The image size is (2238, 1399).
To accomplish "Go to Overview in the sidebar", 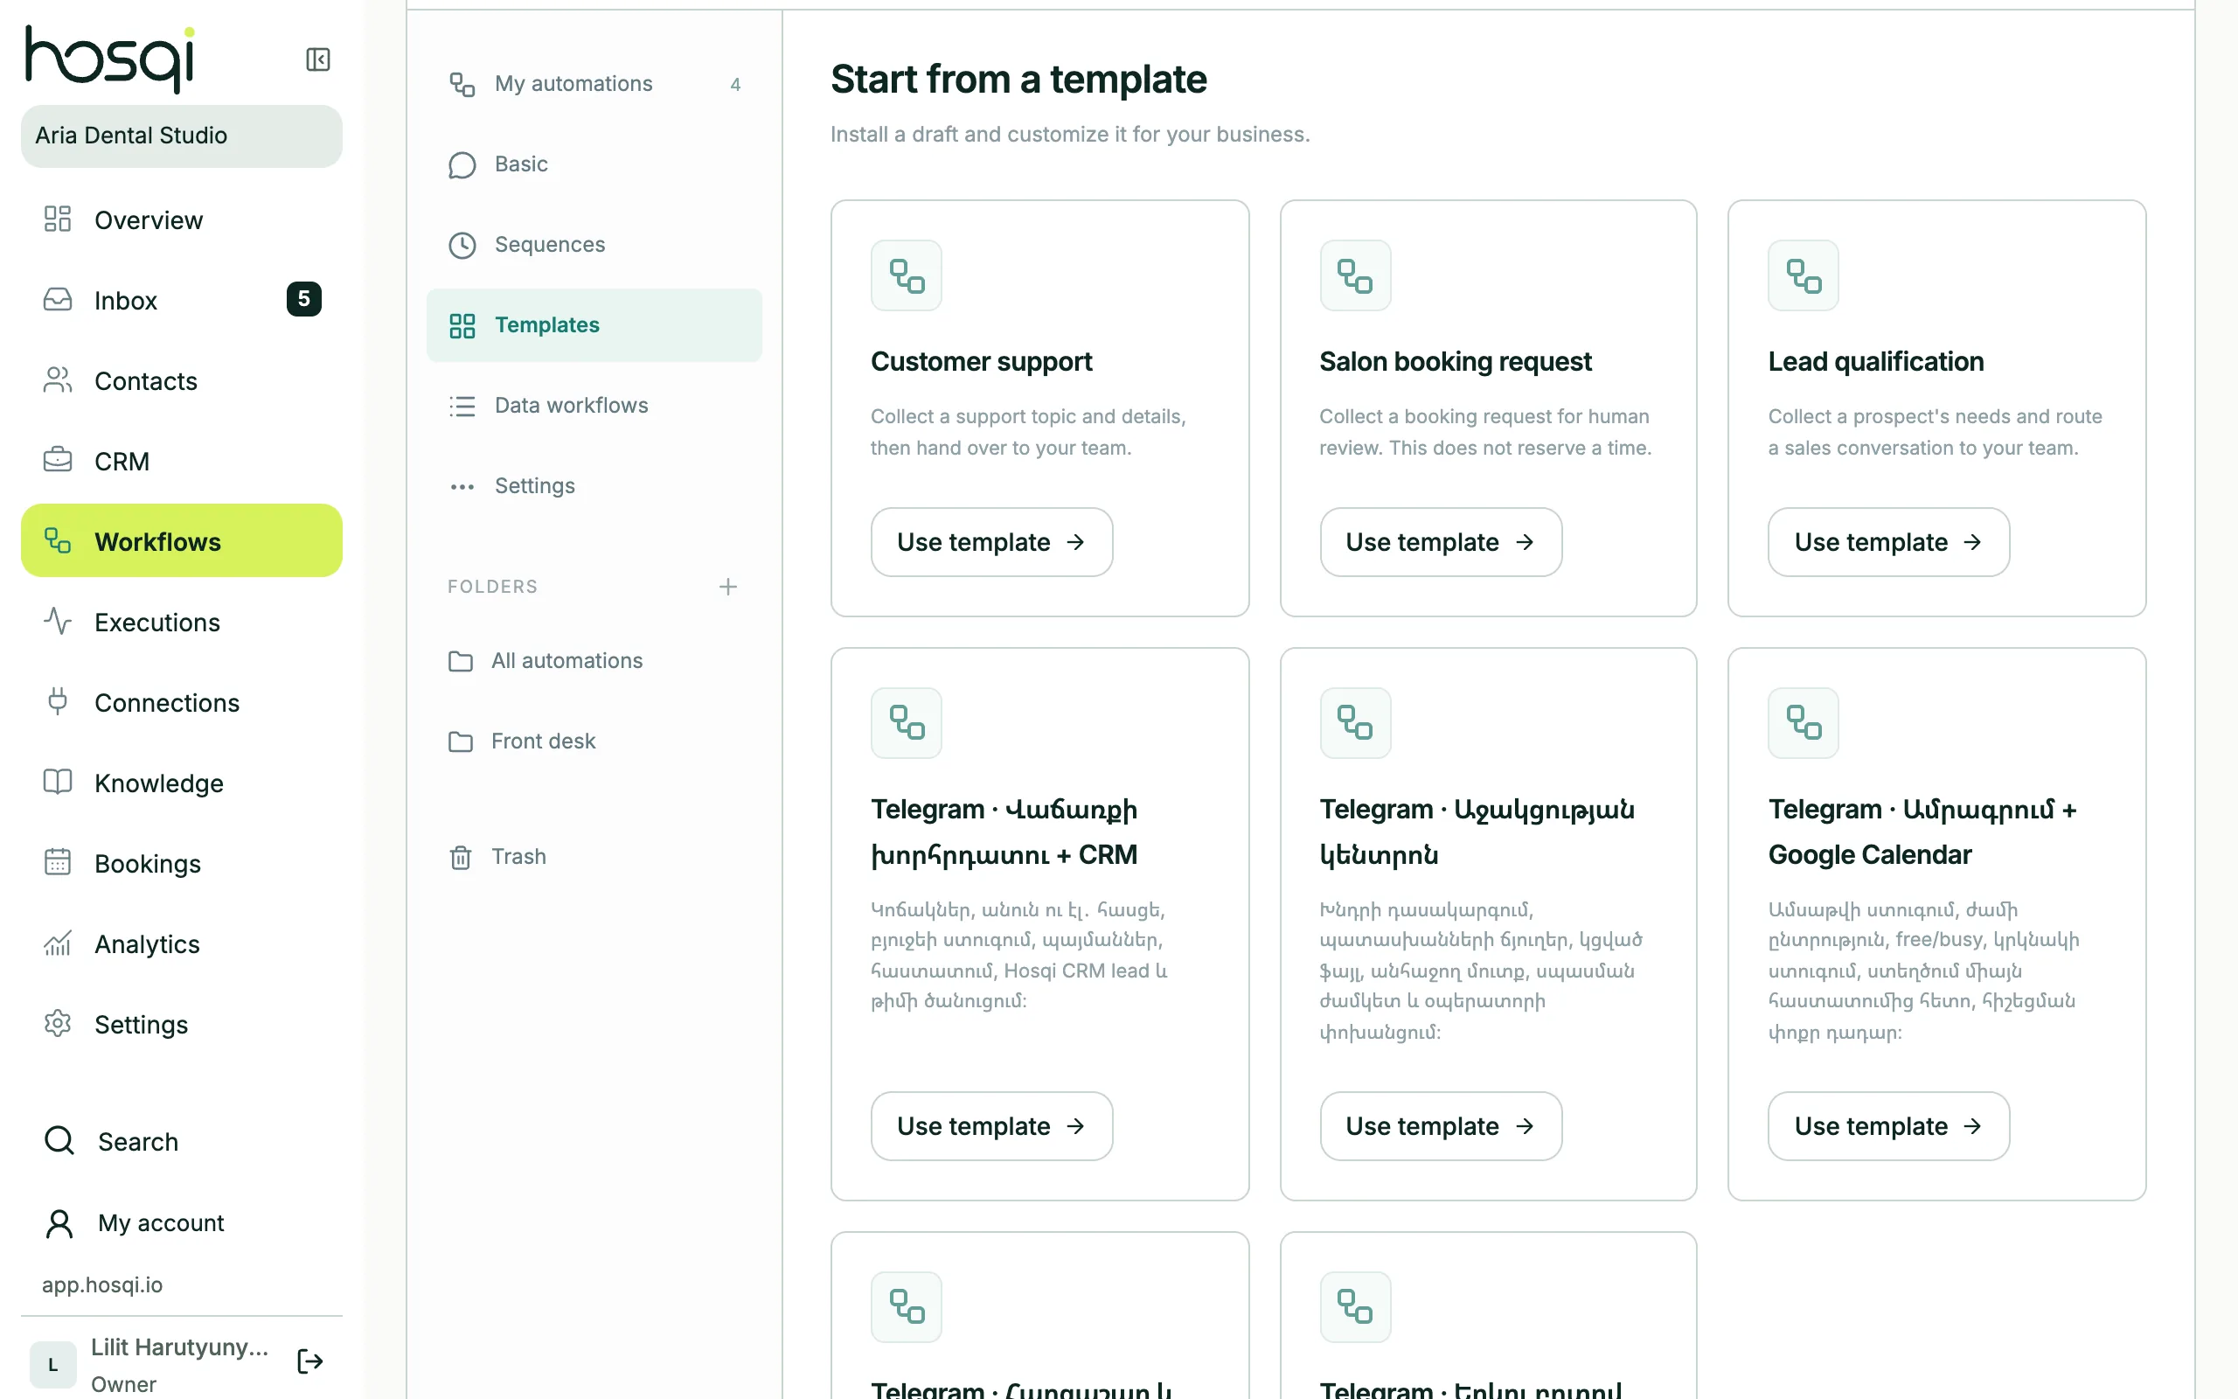I will click(181, 219).
